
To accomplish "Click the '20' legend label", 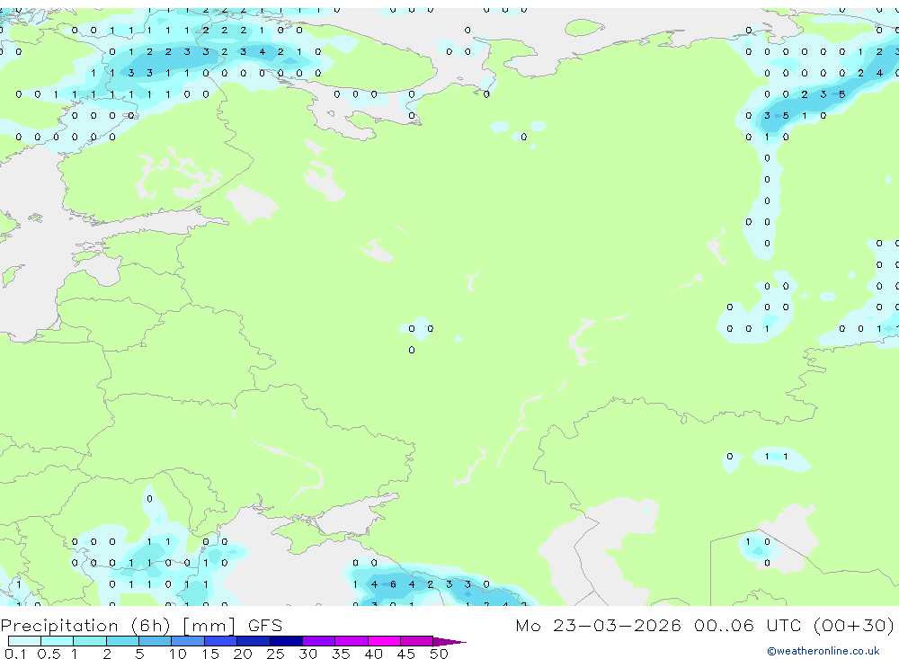I will [243, 654].
